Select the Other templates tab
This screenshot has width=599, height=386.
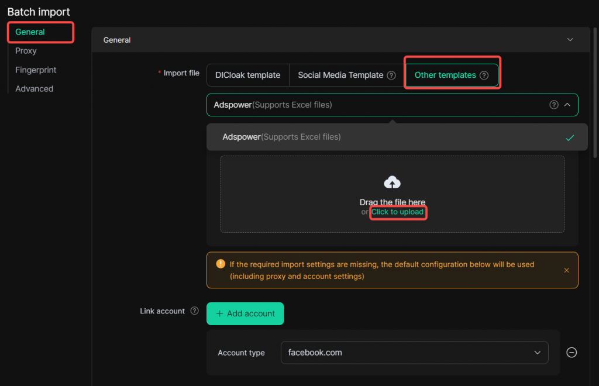point(452,75)
